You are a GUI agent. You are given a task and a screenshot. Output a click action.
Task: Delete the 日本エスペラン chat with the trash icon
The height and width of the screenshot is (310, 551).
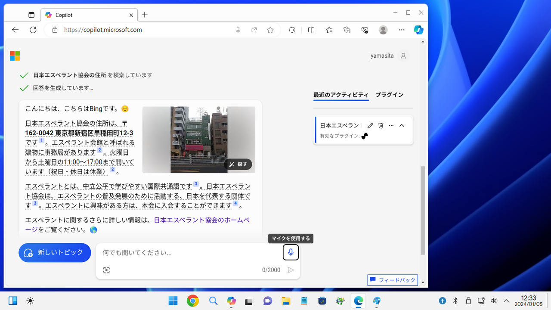(381, 125)
